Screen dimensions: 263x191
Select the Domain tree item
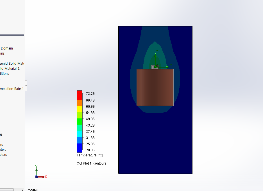[7, 48]
